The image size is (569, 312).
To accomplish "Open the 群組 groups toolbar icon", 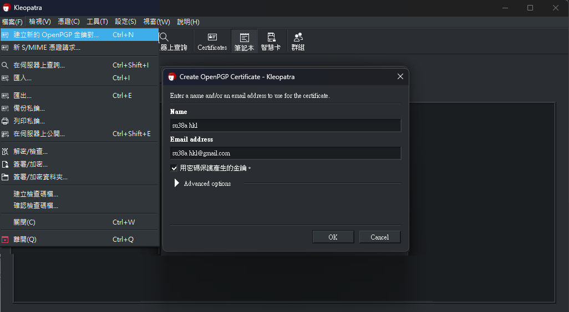I will pyautogui.click(x=298, y=41).
